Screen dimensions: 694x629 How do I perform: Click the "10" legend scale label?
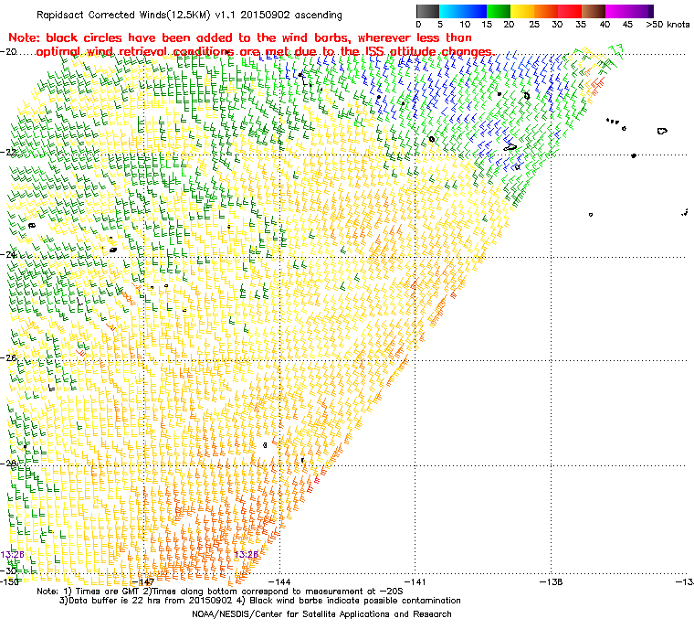click(465, 25)
